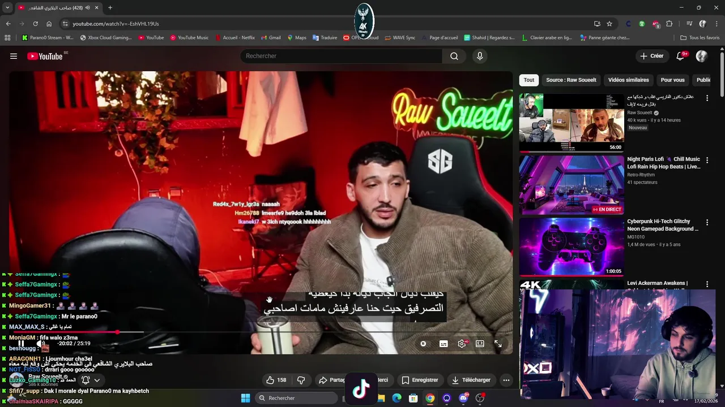The image size is (725, 407).
Task: Go back to the previous page
Action: pos(8,24)
